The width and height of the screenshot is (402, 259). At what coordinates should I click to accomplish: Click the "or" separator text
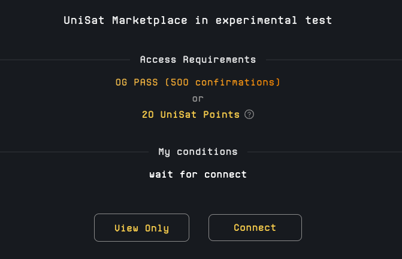click(x=198, y=98)
